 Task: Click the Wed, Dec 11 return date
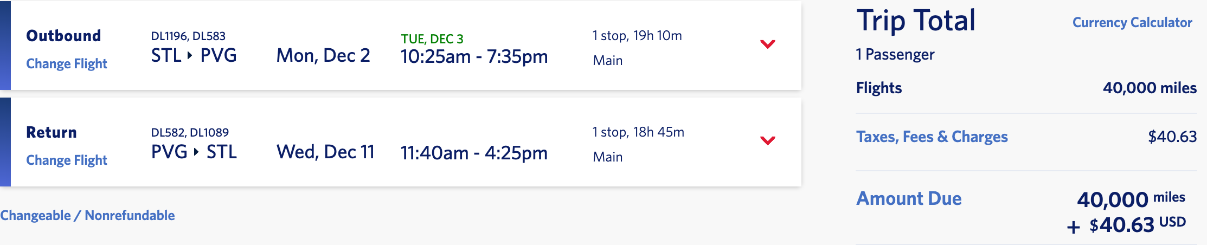tap(325, 152)
